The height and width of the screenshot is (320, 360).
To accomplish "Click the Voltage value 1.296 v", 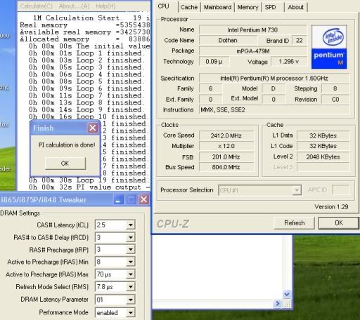I will tap(289, 62).
